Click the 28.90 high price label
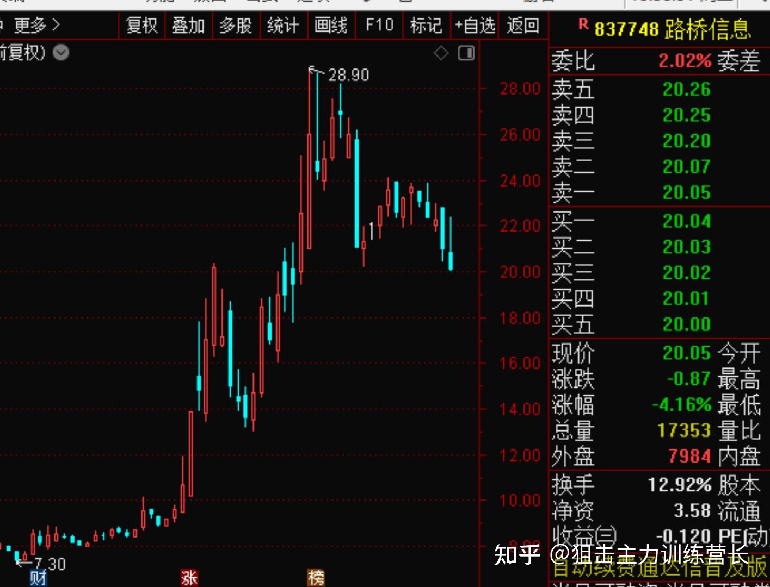This screenshot has height=587, width=770. (x=348, y=75)
